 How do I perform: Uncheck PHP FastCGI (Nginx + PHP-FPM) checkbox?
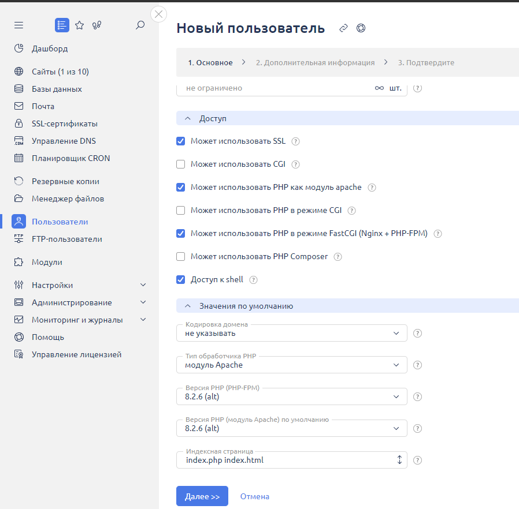coord(180,234)
